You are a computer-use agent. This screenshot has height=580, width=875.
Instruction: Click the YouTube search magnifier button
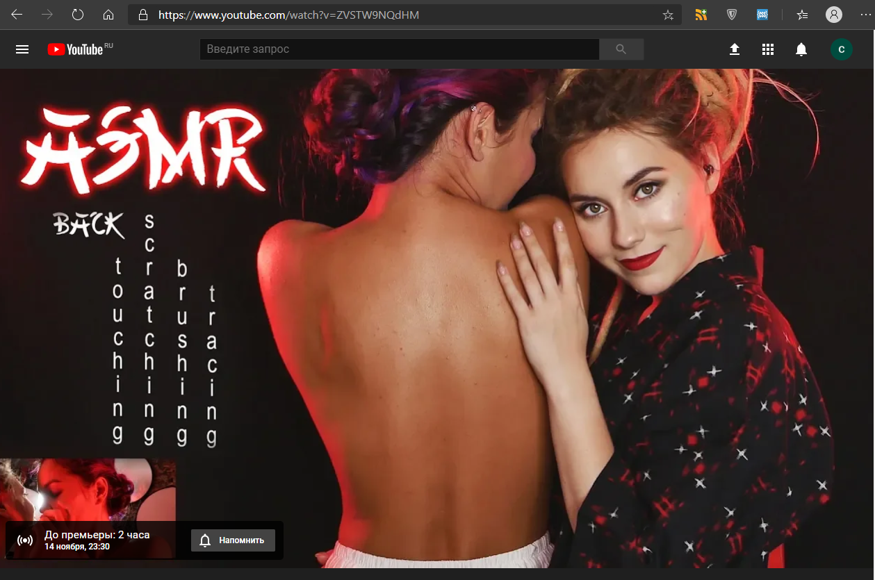(x=621, y=49)
